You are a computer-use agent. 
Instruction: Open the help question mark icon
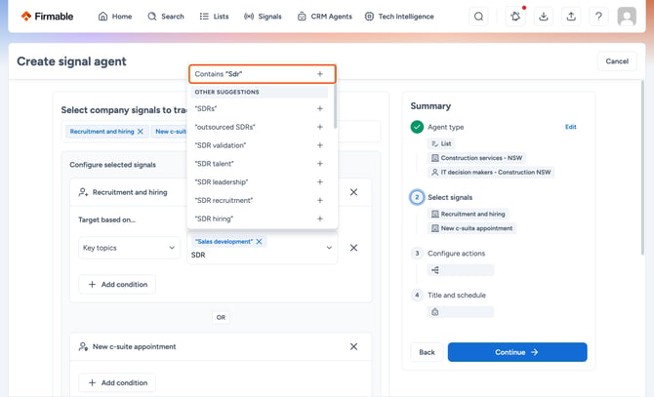(x=598, y=17)
